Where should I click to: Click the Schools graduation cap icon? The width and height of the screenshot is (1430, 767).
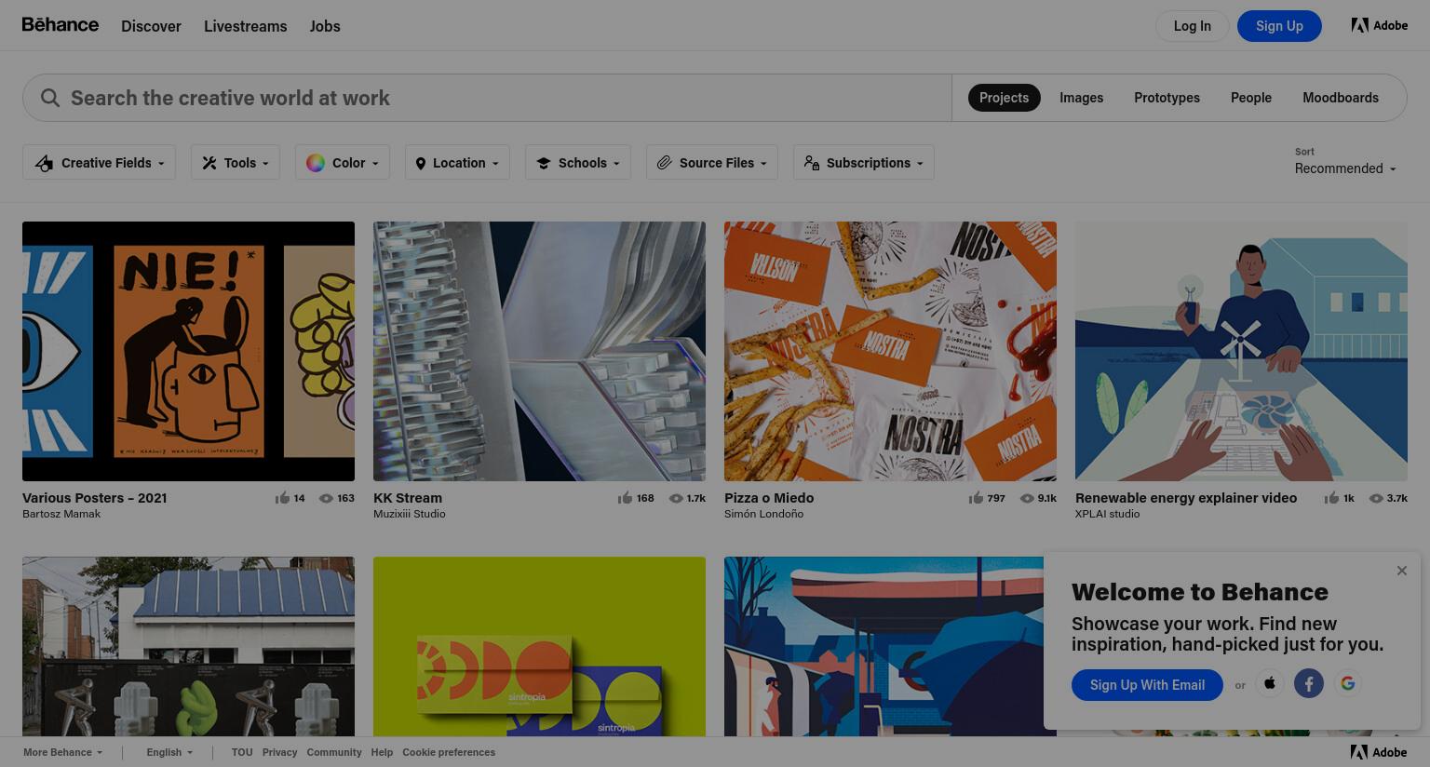[544, 163]
